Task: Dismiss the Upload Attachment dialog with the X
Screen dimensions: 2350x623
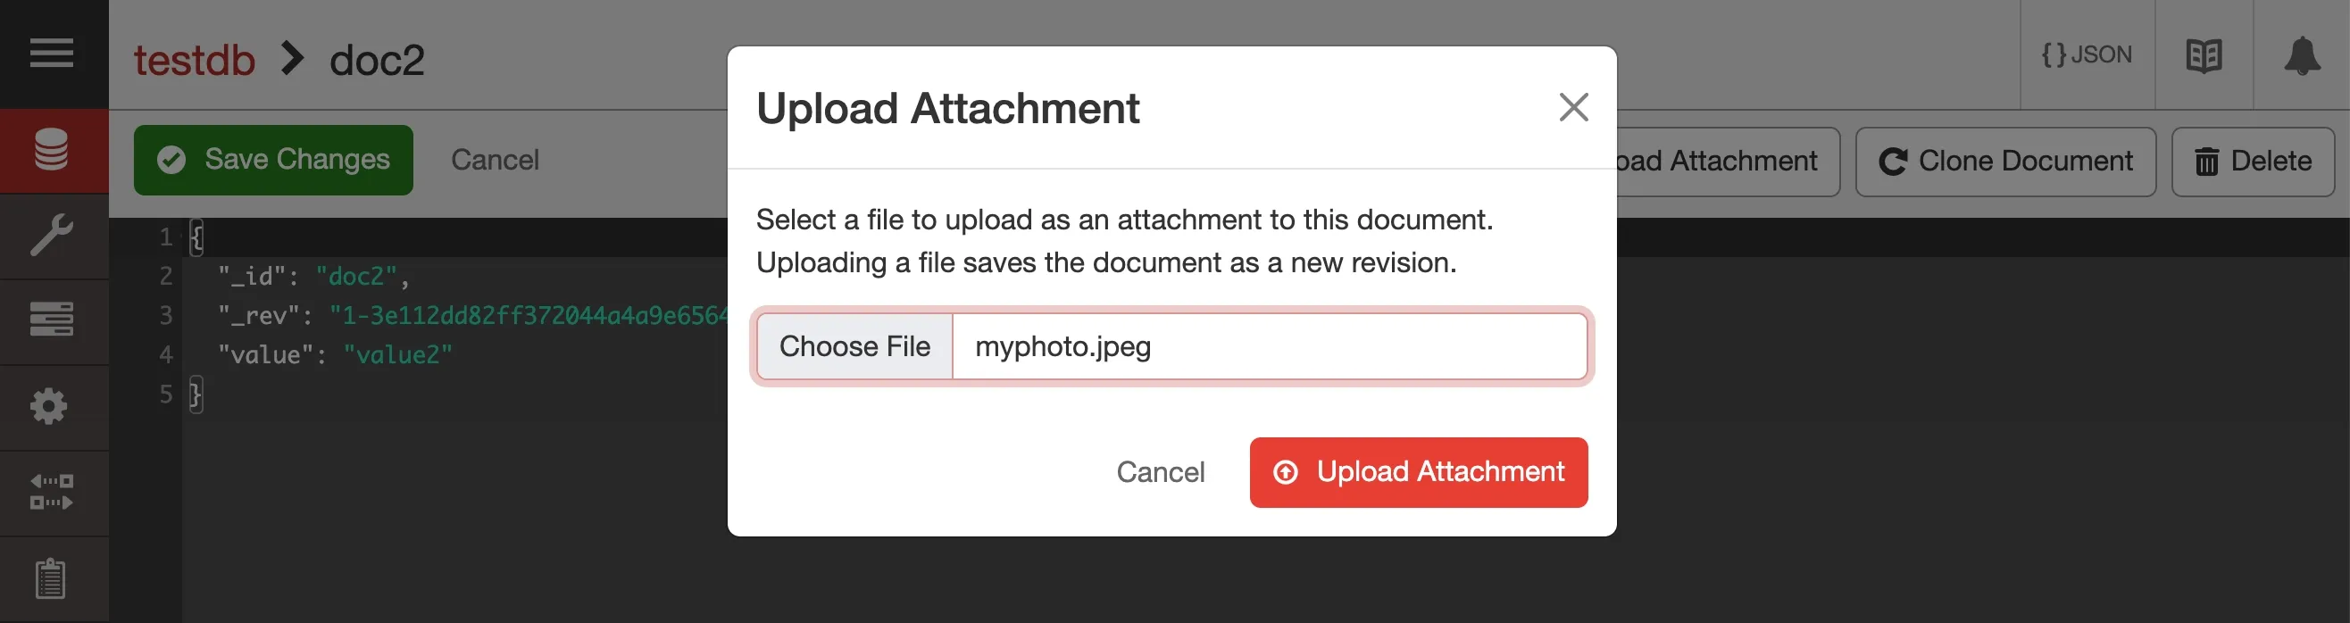Action: point(1572,108)
